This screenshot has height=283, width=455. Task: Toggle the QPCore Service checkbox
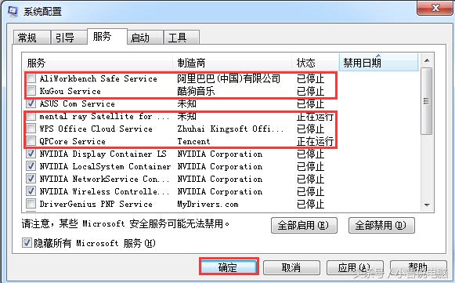(31, 141)
